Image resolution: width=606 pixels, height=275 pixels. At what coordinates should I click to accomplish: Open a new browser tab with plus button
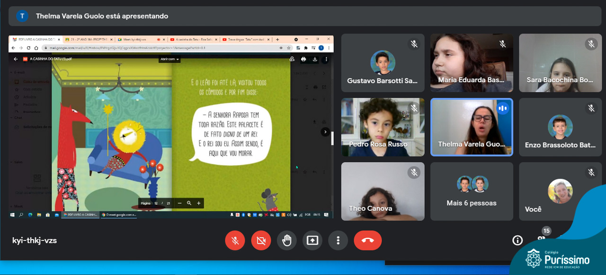coord(277,40)
